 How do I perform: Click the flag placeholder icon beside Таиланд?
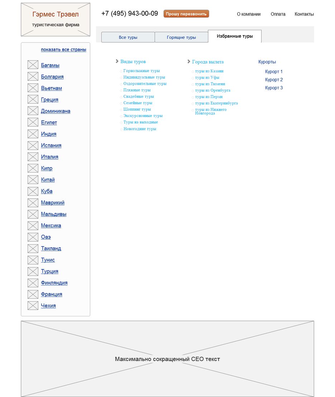point(33,248)
